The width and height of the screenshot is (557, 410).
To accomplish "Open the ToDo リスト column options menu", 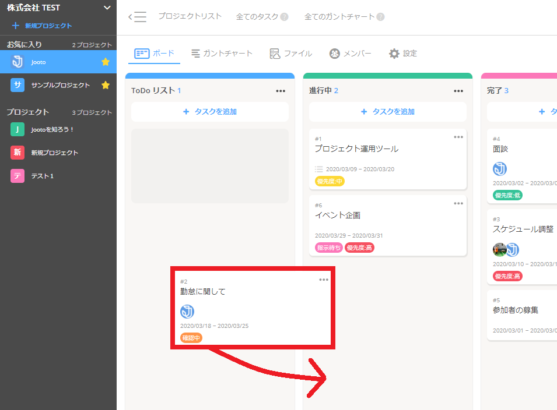I will (x=281, y=91).
